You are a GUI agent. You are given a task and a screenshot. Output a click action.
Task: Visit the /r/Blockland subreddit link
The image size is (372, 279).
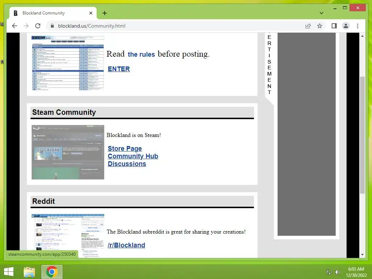(126, 245)
